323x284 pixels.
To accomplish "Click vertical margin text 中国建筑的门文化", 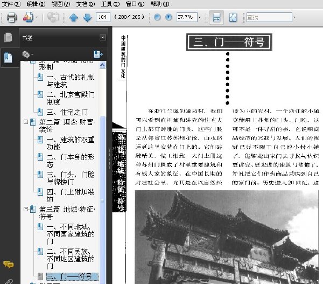I will [123, 57].
